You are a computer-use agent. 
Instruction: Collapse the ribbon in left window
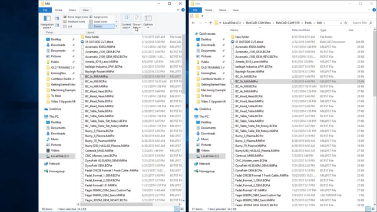pyautogui.click(x=178, y=10)
